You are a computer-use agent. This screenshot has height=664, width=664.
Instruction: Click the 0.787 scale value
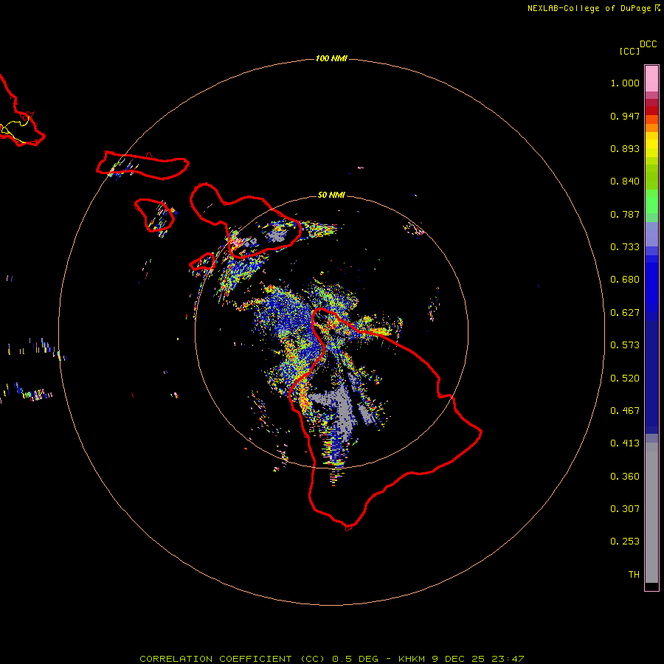pos(625,214)
